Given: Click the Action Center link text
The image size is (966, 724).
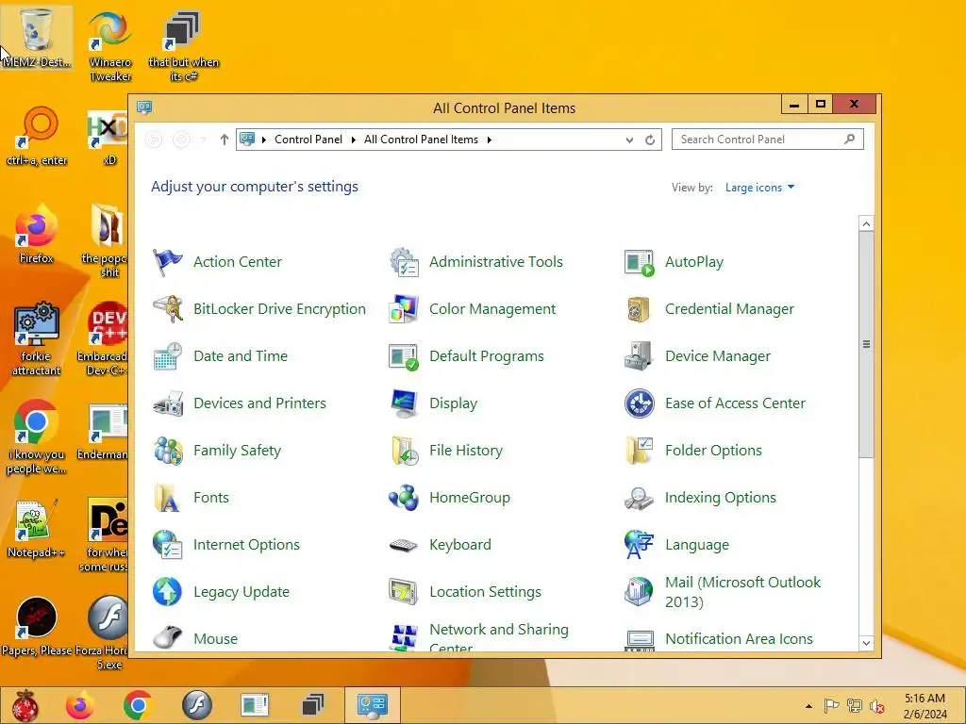Looking at the screenshot, I should [x=237, y=262].
